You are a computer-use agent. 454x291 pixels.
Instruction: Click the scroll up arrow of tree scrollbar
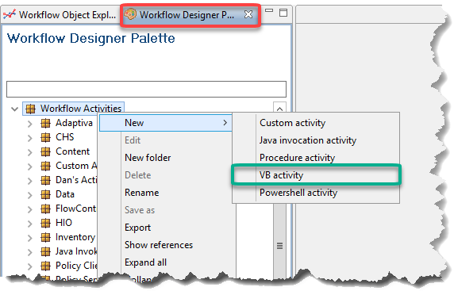coord(279,109)
